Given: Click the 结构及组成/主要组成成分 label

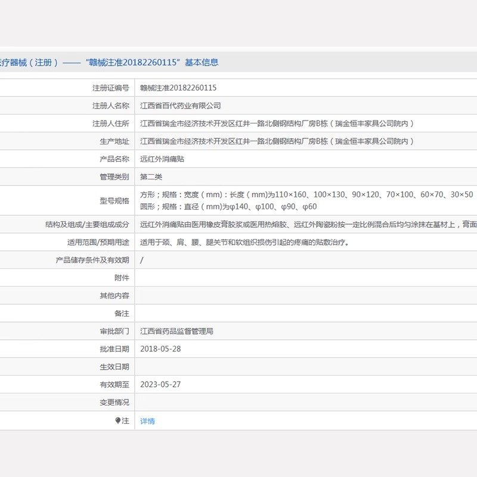Looking at the screenshot, I should (87, 225).
